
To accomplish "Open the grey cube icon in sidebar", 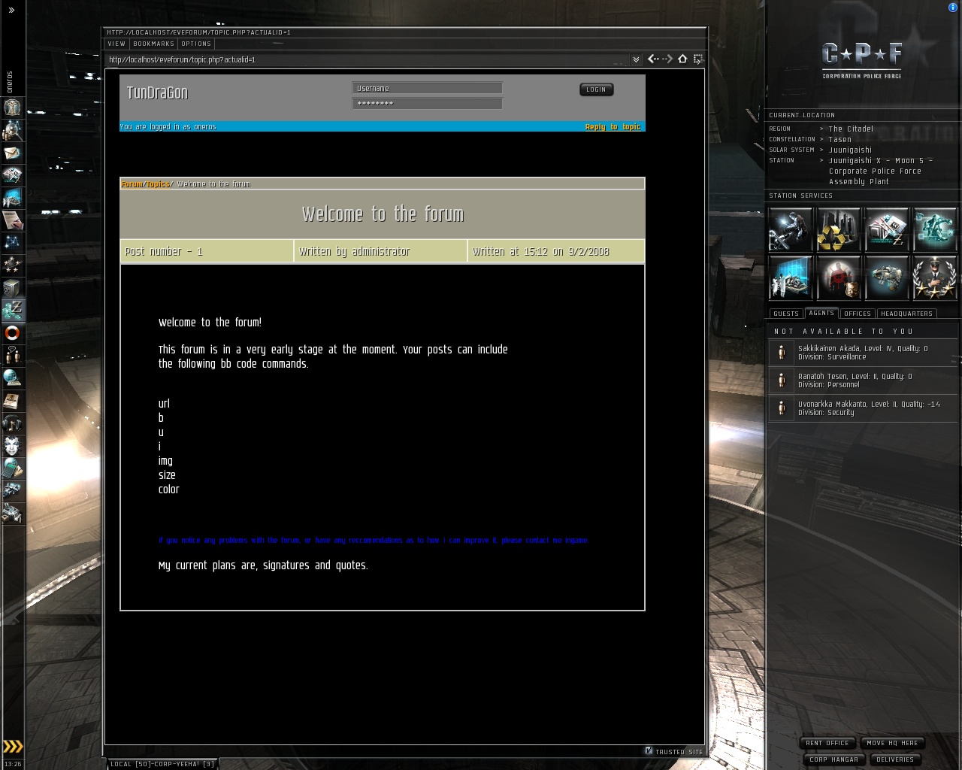I will pyautogui.click(x=13, y=288).
